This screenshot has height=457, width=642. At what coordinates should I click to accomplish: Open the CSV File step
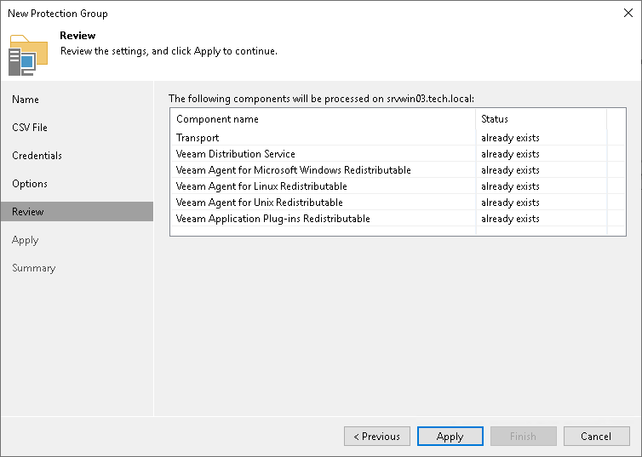coord(30,128)
